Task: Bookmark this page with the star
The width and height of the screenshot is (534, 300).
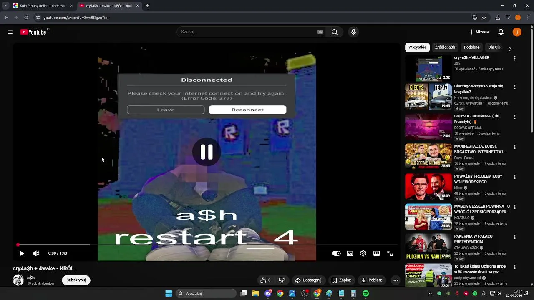Action: point(484,17)
